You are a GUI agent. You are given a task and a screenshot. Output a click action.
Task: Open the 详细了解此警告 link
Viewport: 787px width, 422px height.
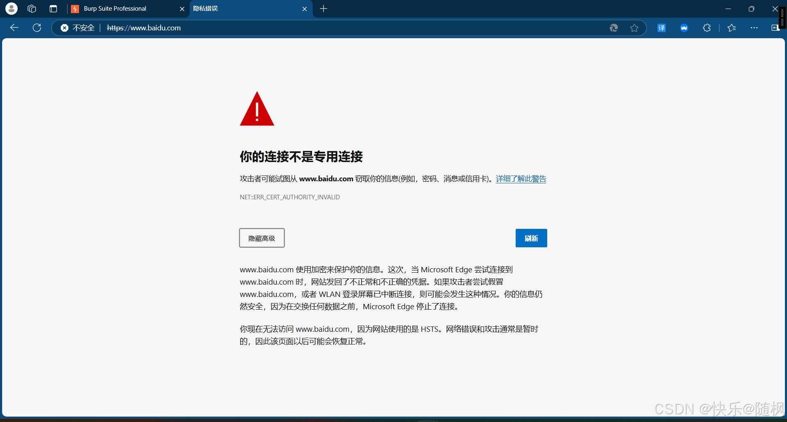coord(521,179)
